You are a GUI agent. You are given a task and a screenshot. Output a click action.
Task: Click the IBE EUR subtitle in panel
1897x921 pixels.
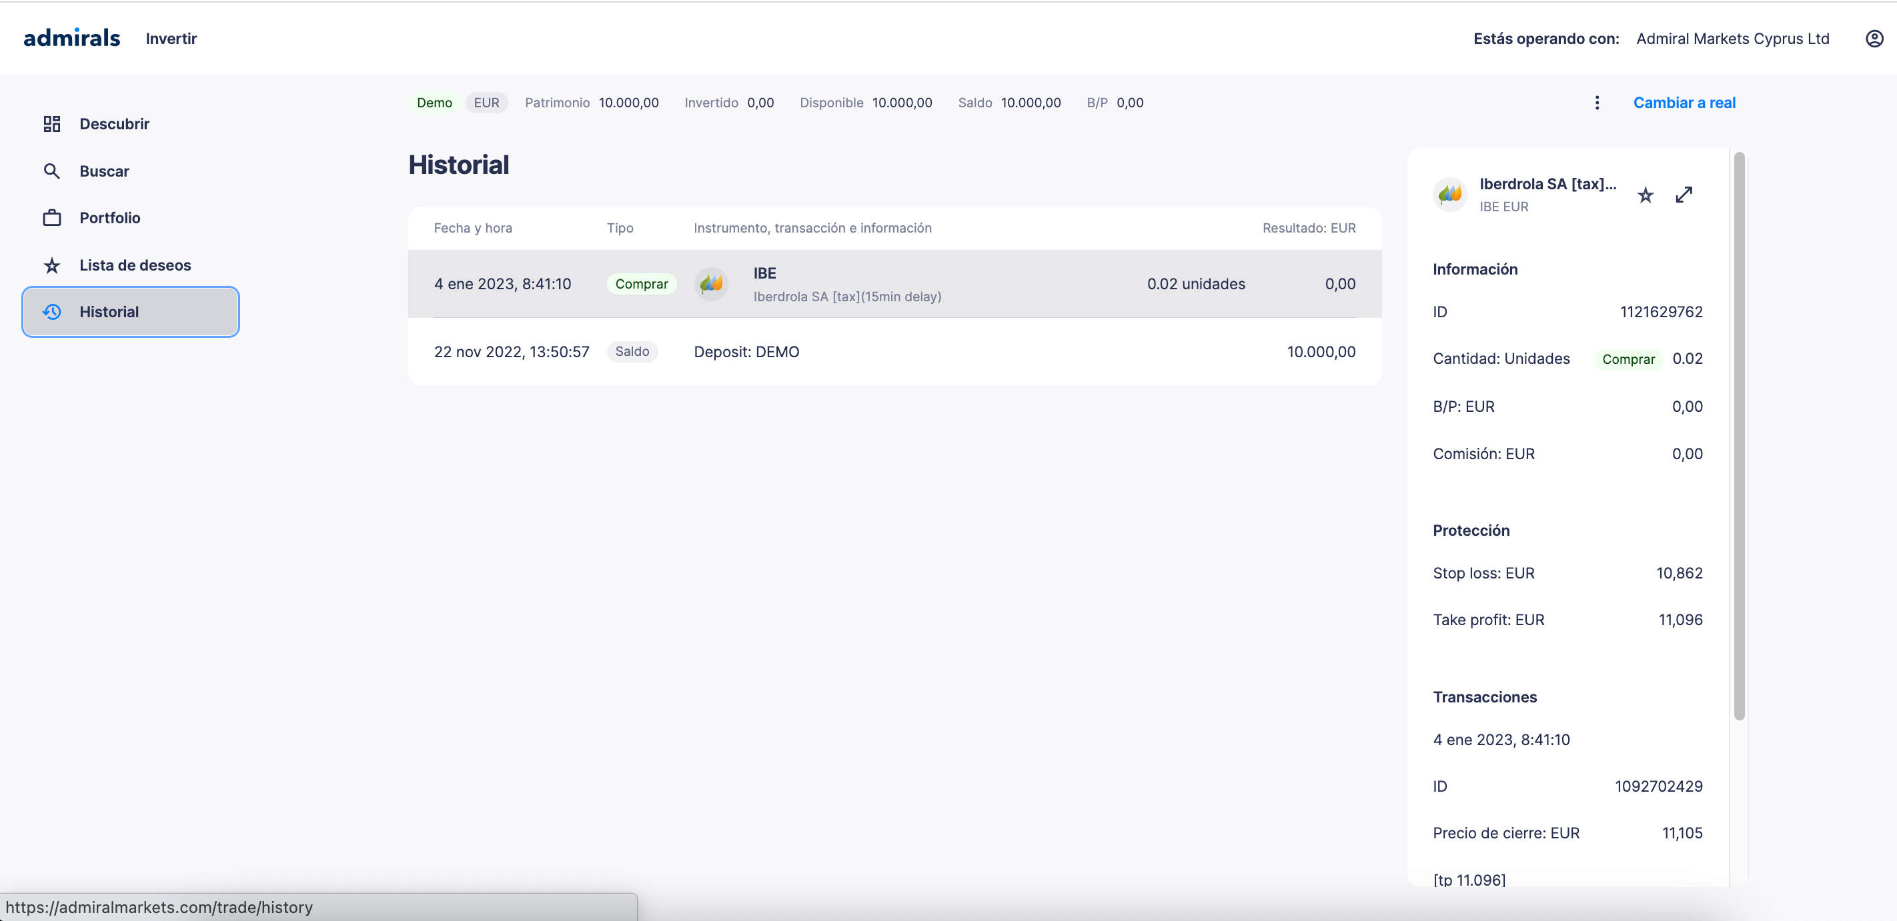pos(1503,207)
